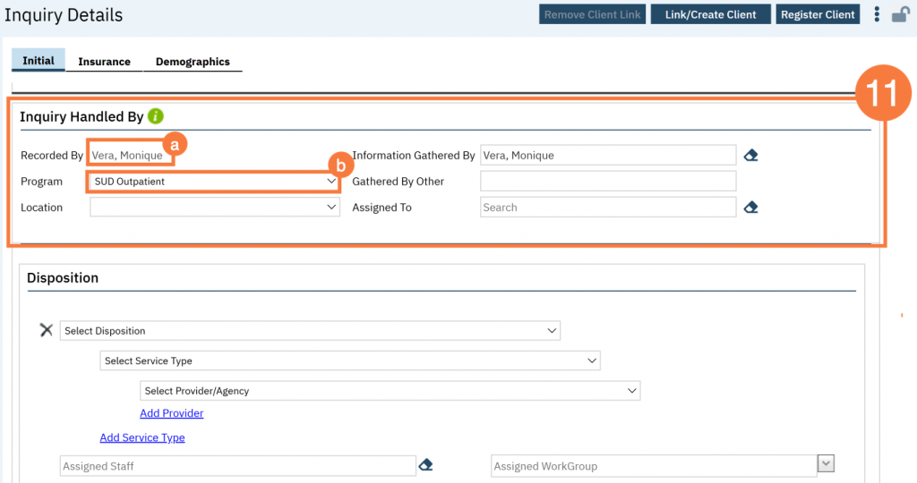Click the Gathered By Other text field
The image size is (917, 483).
coord(608,182)
